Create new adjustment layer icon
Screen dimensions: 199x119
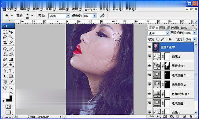pyautogui.click(x=171, y=116)
